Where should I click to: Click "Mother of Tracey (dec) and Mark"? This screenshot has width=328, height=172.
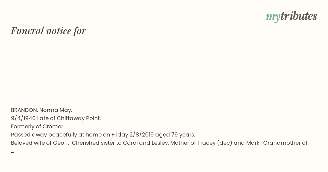[x=215, y=143]
